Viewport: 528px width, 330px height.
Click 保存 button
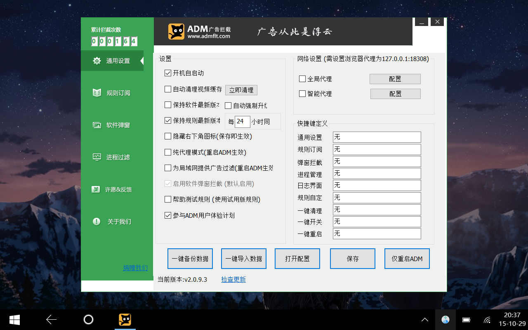pyautogui.click(x=353, y=259)
